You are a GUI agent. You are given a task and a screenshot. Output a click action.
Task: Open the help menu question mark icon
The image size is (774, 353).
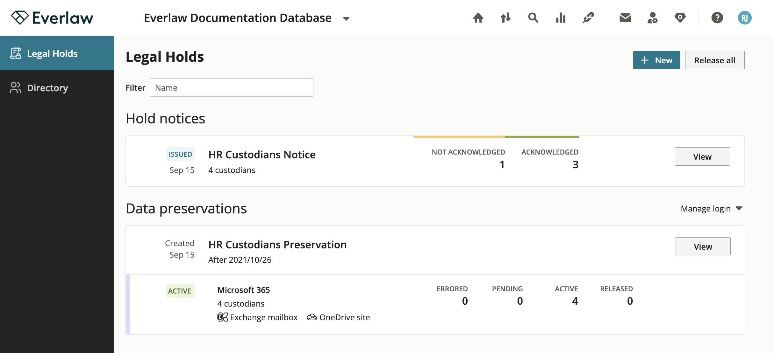tap(717, 18)
